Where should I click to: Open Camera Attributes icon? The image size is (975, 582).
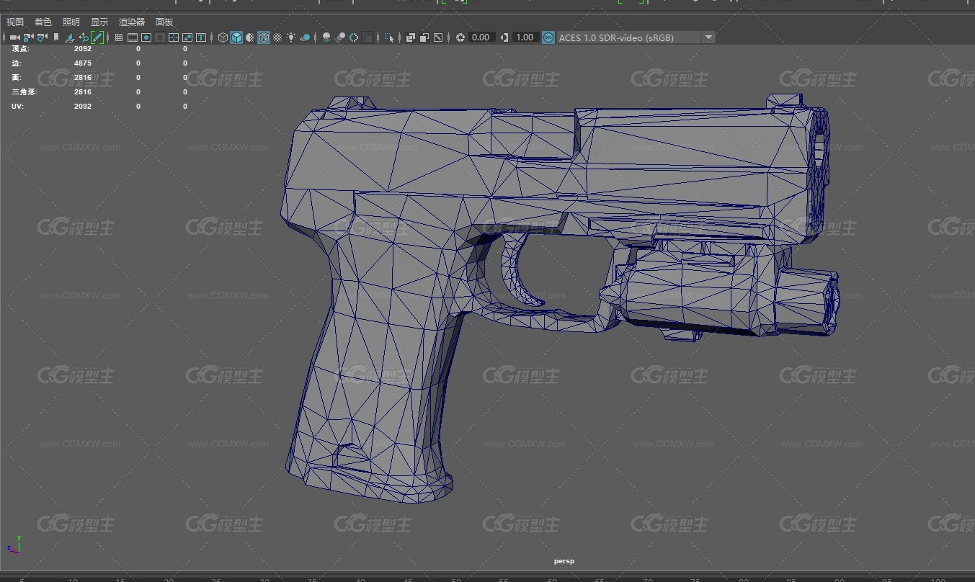42,37
